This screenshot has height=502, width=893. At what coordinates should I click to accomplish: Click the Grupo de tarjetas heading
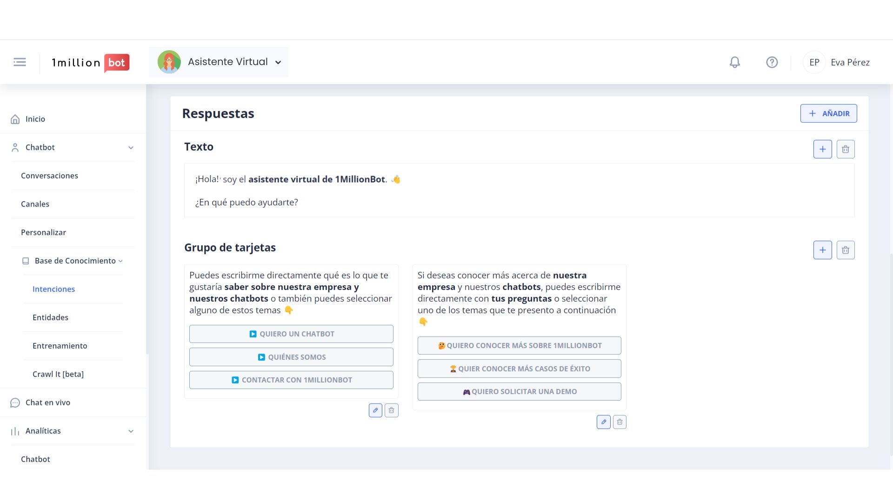(230, 247)
